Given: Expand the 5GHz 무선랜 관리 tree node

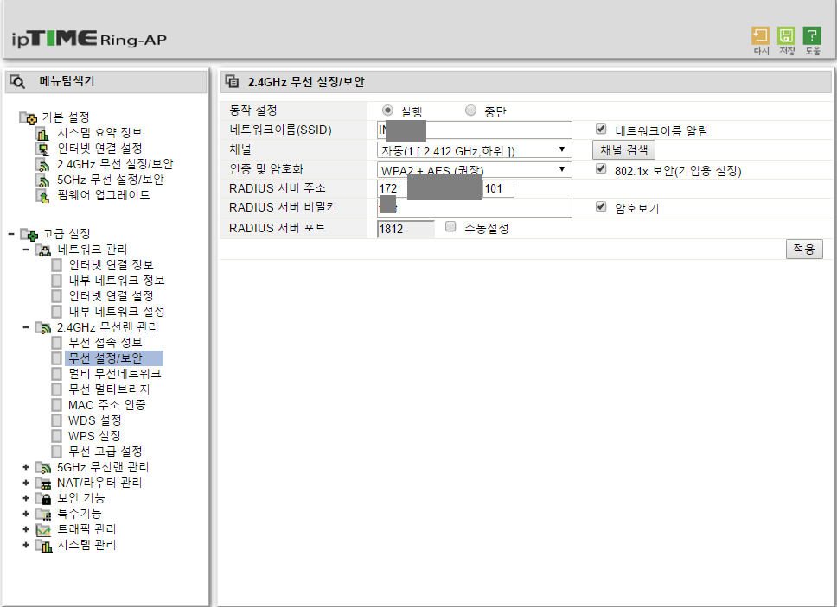Looking at the screenshot, I should (x=26, y=467).
